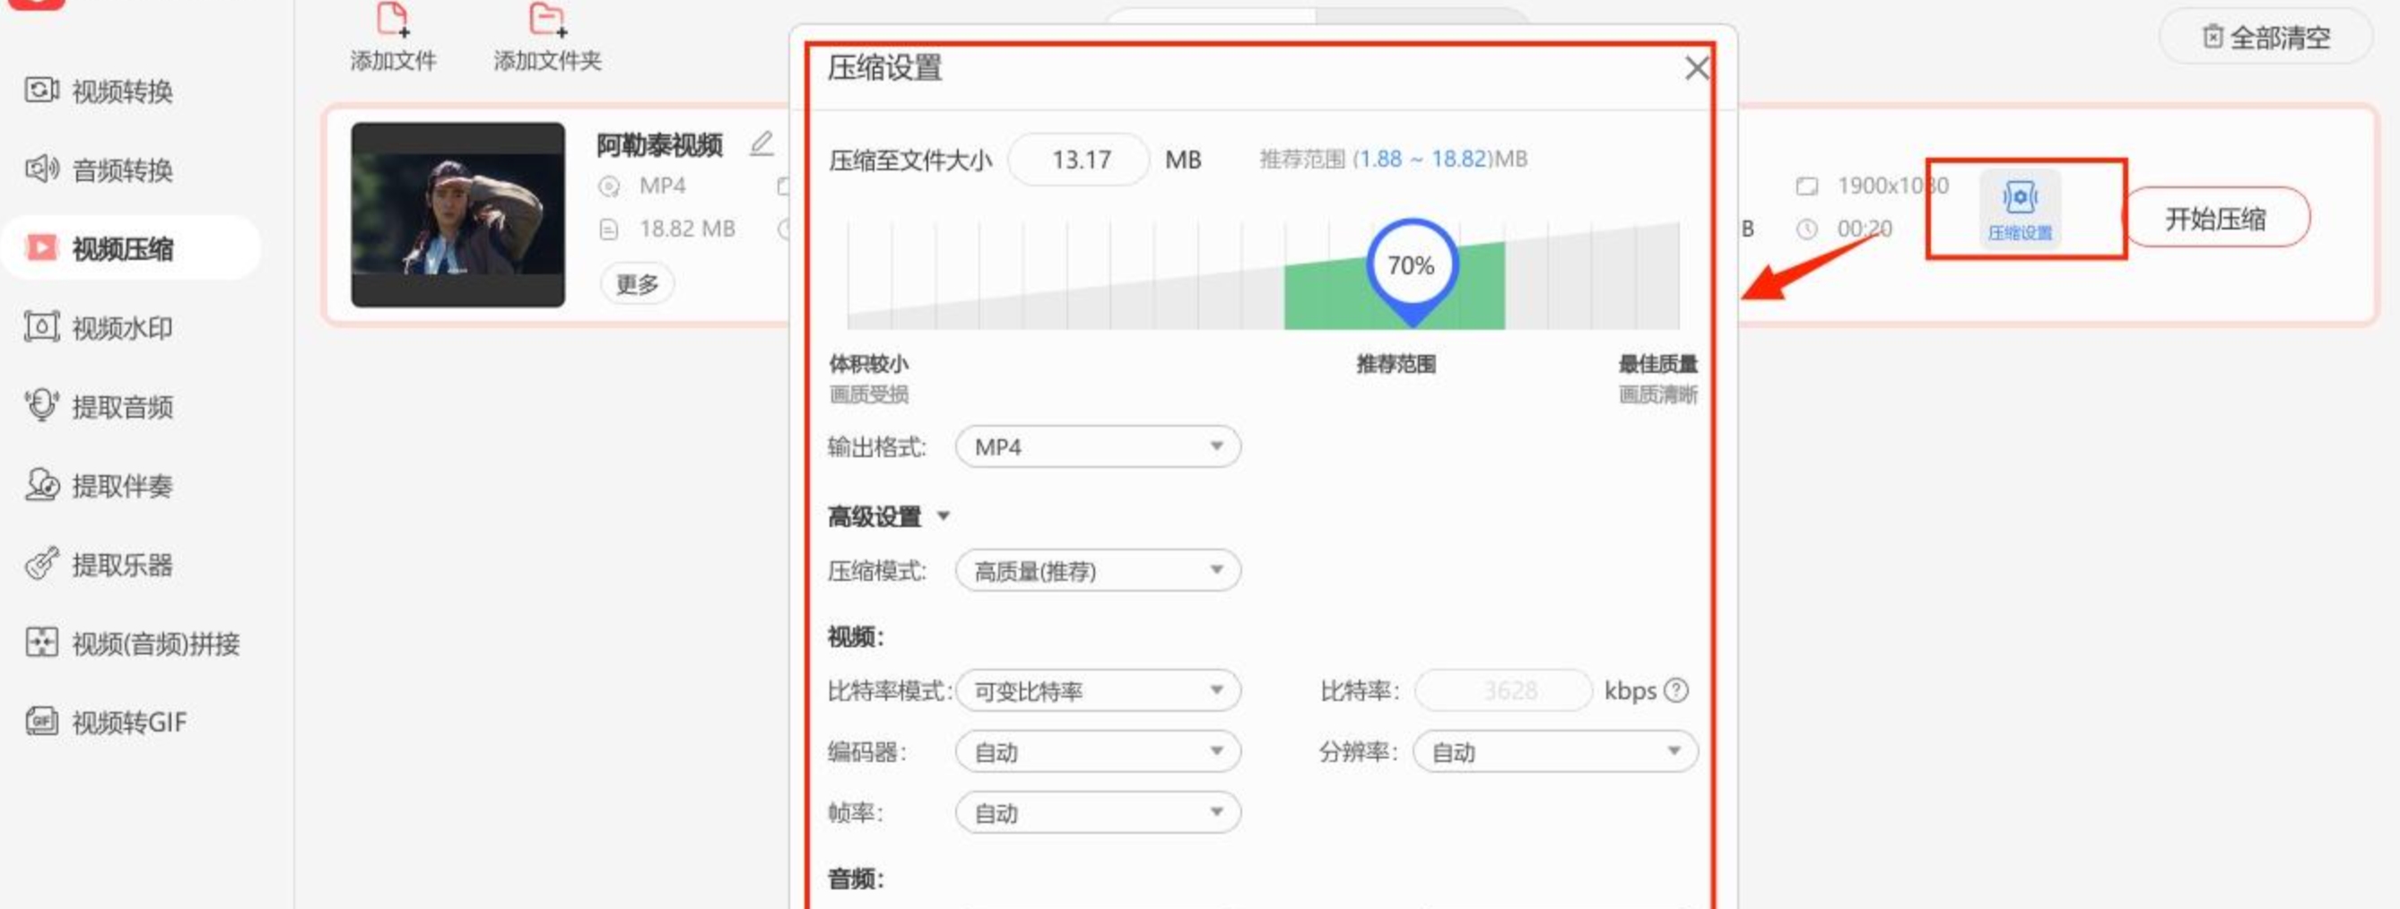The image size is (2400, 909).
Task: Open 提取乐器 in the sidebar
Action: (x=99, y=565)
